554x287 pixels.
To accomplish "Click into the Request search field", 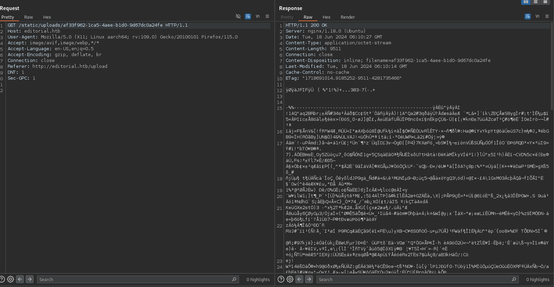I will (135, 279).
